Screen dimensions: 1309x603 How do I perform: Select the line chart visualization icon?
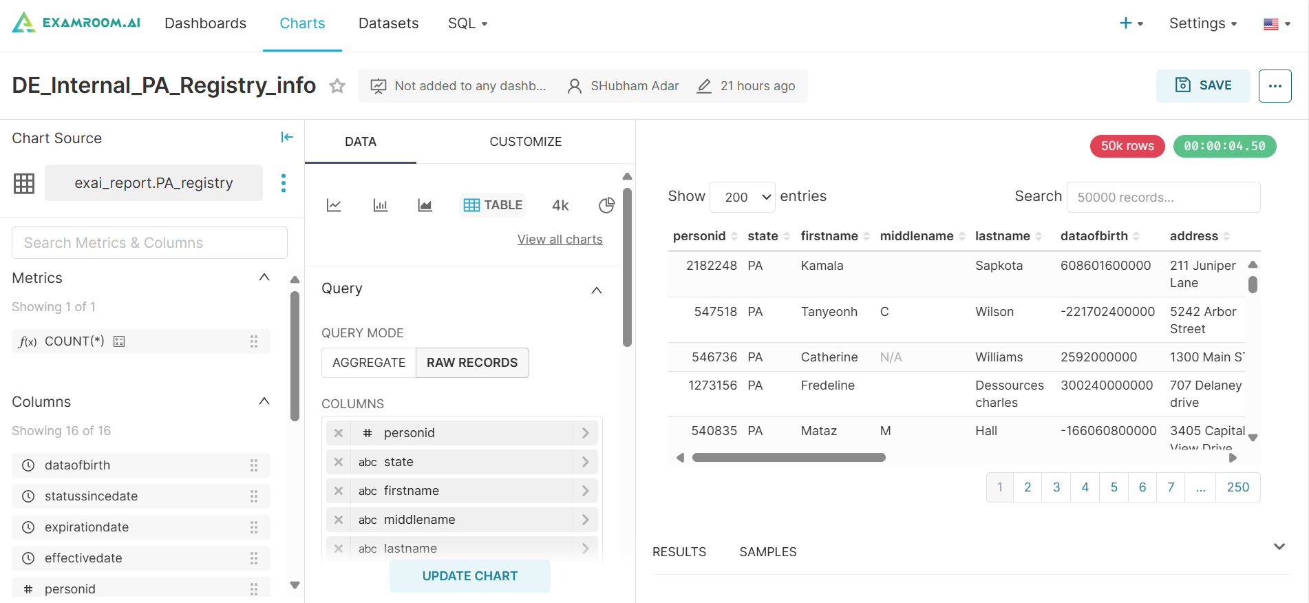click(x=334, y=205)
